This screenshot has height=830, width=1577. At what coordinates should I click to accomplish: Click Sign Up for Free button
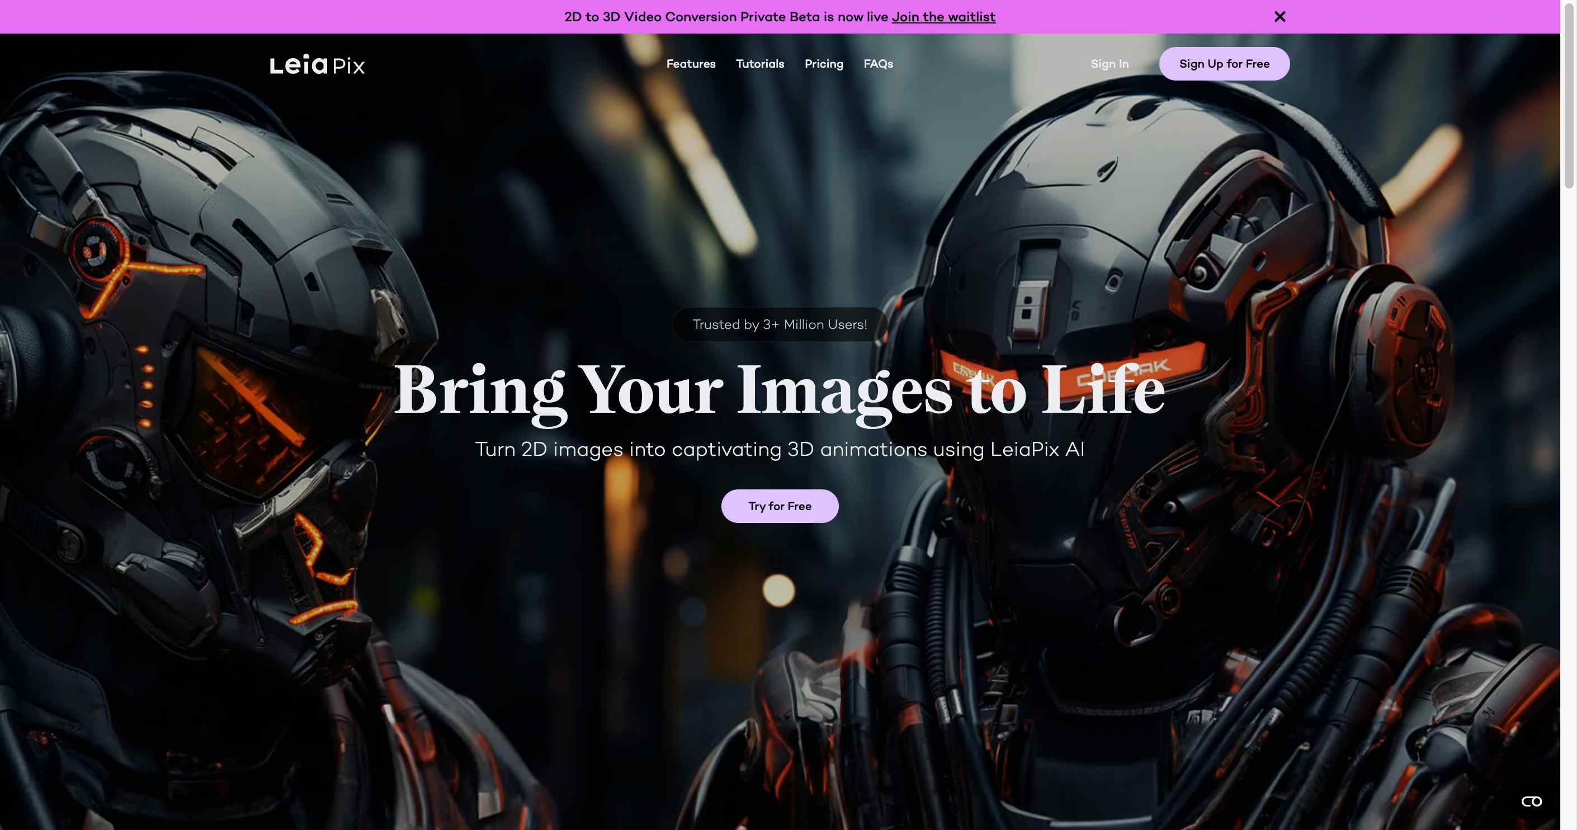coord(1224,64)
